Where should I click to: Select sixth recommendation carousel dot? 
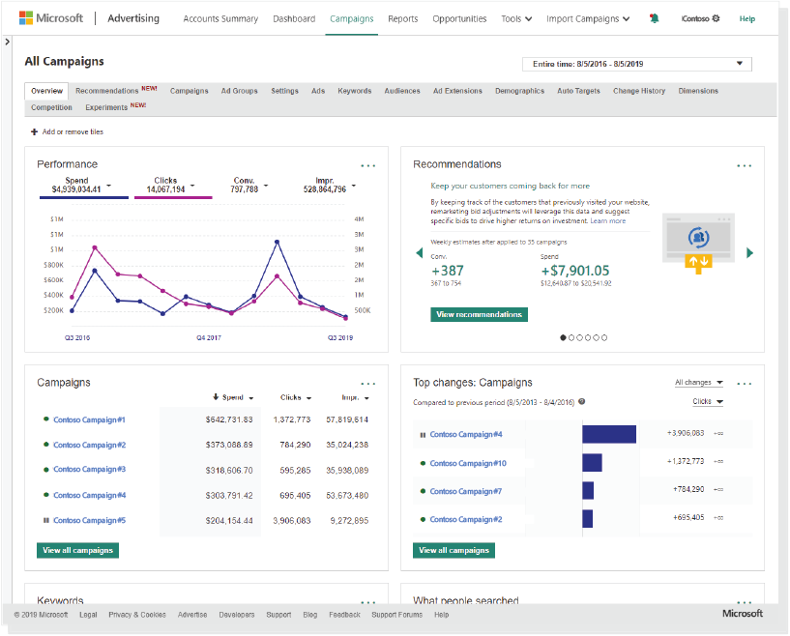[604, 338]
